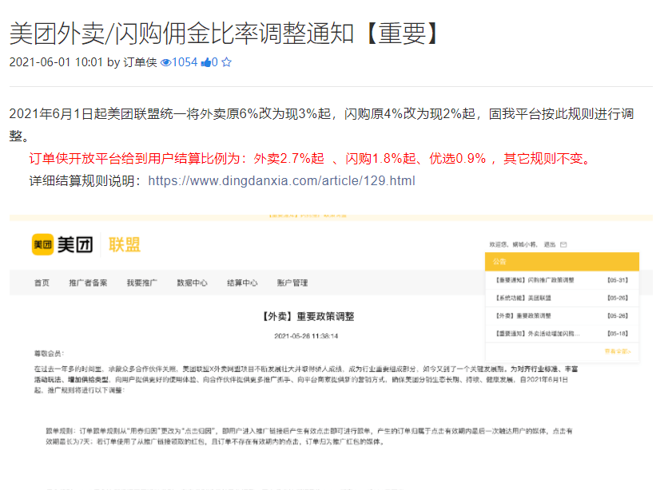This screenshot has width=660, height=490.
Task: Click the 尊敬会员 greeting line
Action: pyautogui.click(x=49, y=354)
